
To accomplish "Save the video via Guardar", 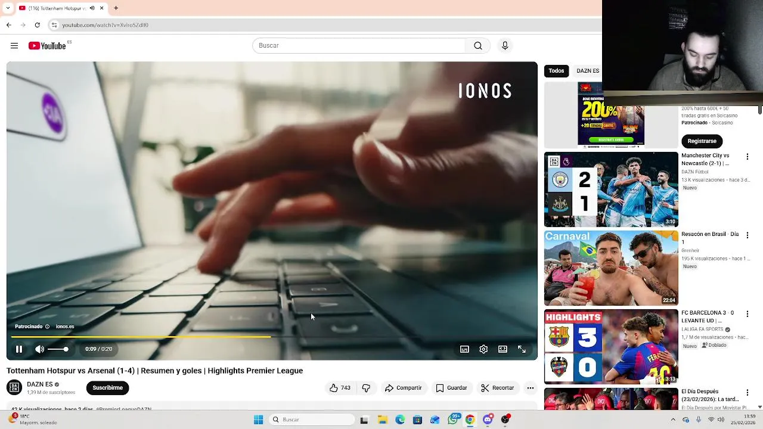I will pyautogui.click(x=451, y=388).
